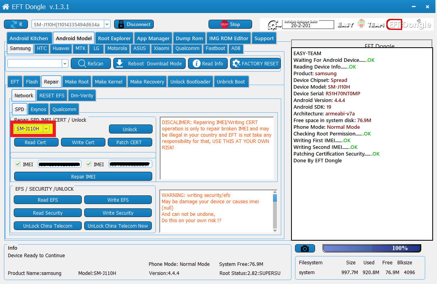Click the ReScan magnifier icon

pyautogui.click(x=82, y=63)
